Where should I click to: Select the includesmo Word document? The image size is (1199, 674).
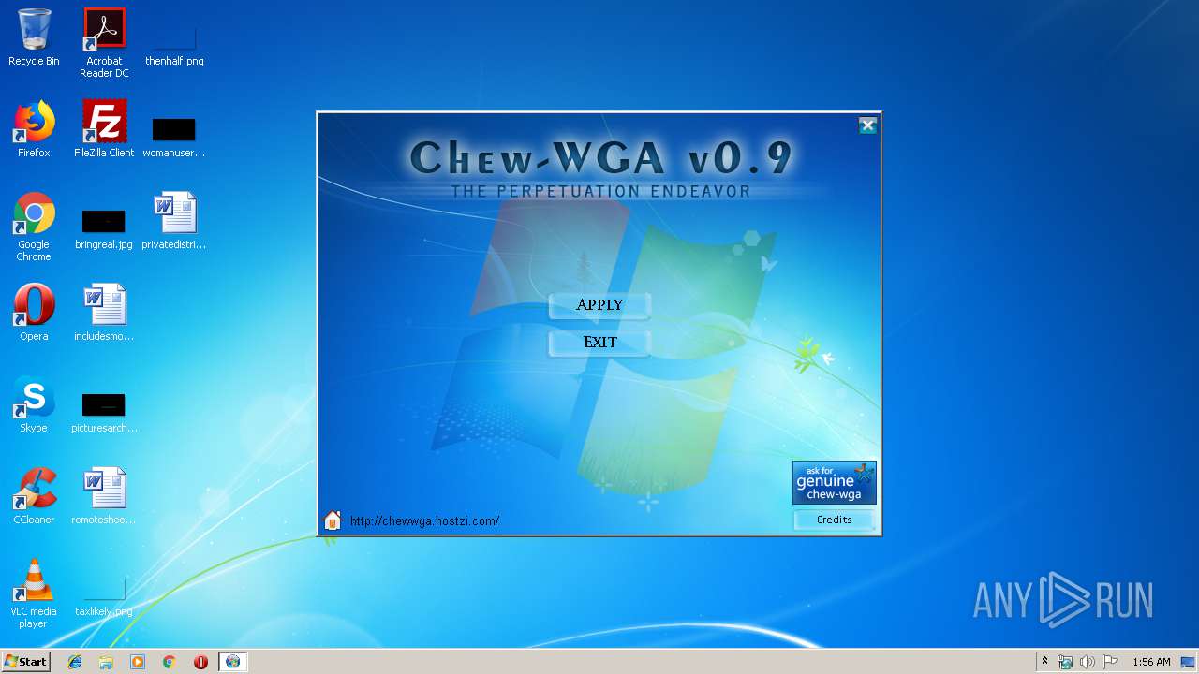coord(104,313)
